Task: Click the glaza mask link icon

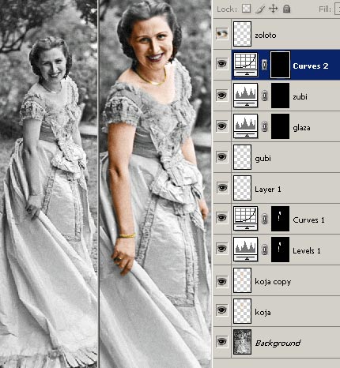Action: [x=264, y=126]
